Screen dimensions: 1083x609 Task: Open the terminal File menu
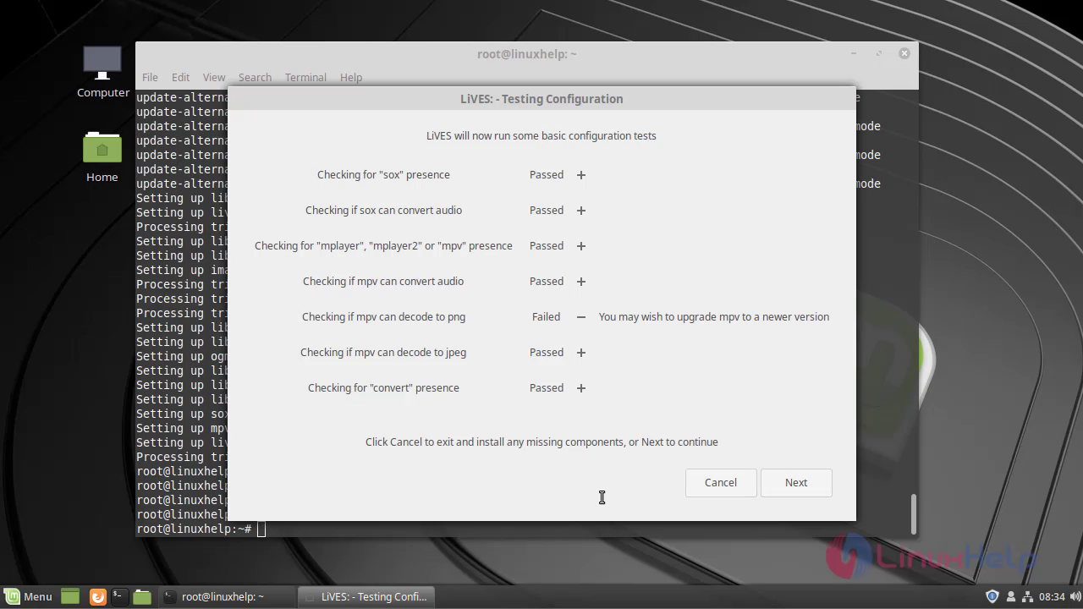pyautogui.click(x=150, y=77)
